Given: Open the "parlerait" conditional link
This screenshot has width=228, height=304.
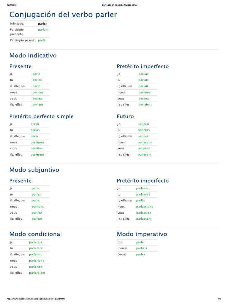Looking at the screenshot, I should tap(35, 254).
